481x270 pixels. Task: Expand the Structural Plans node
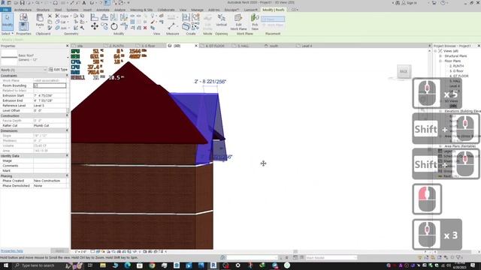click(440, 56)
